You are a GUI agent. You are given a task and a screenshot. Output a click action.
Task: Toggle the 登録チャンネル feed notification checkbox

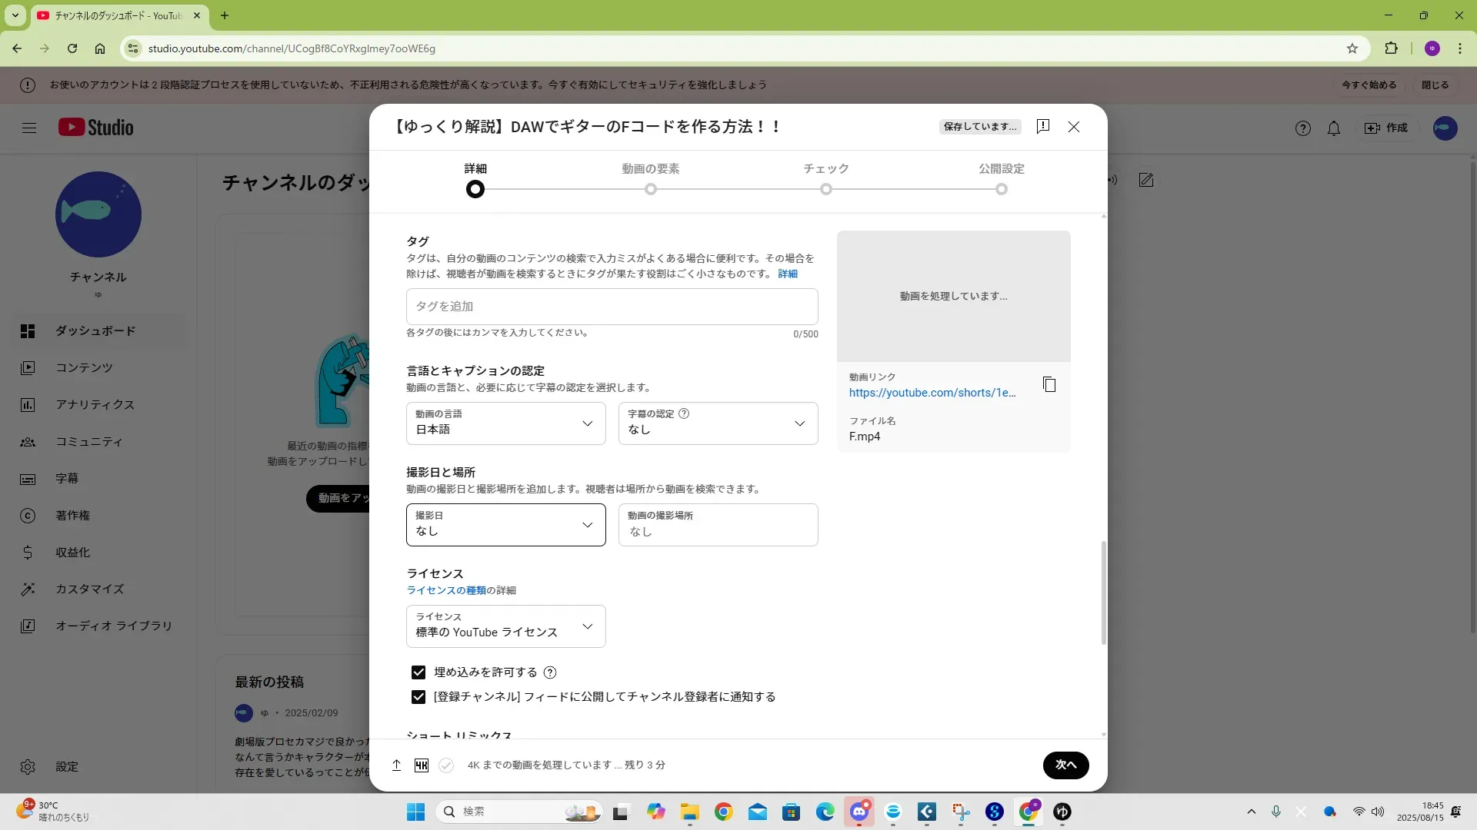418,697
